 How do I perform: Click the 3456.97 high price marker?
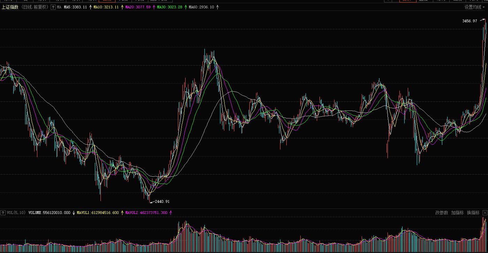(470, 21)
